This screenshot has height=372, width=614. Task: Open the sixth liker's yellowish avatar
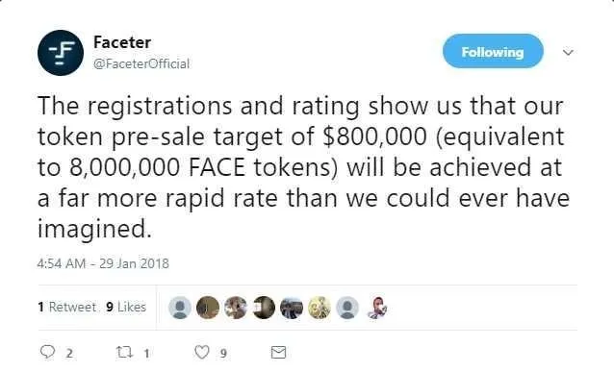pyautogui.click(x=320, y=308)
